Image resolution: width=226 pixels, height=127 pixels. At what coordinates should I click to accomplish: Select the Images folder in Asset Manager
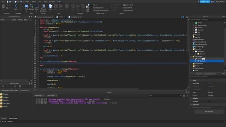coord(4,97)
